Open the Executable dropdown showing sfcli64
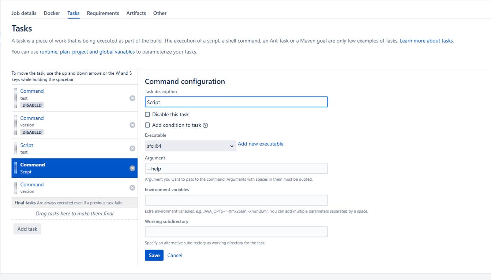 point(190,146)
